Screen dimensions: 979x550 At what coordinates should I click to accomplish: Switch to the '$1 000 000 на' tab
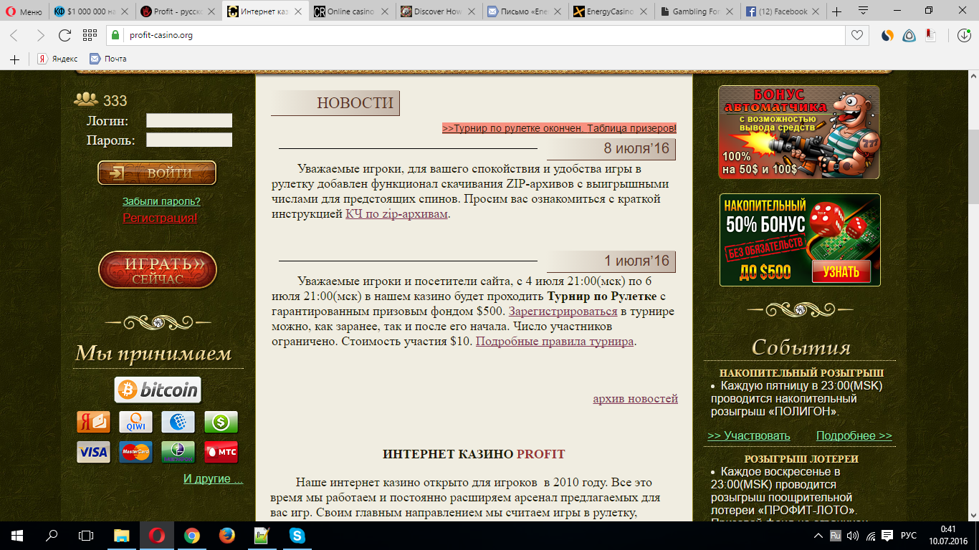click(x=92, y=11)
